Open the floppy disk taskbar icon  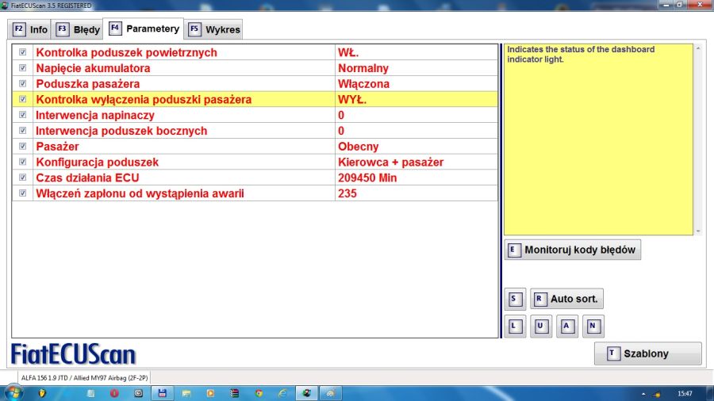(x=162, y=393)
